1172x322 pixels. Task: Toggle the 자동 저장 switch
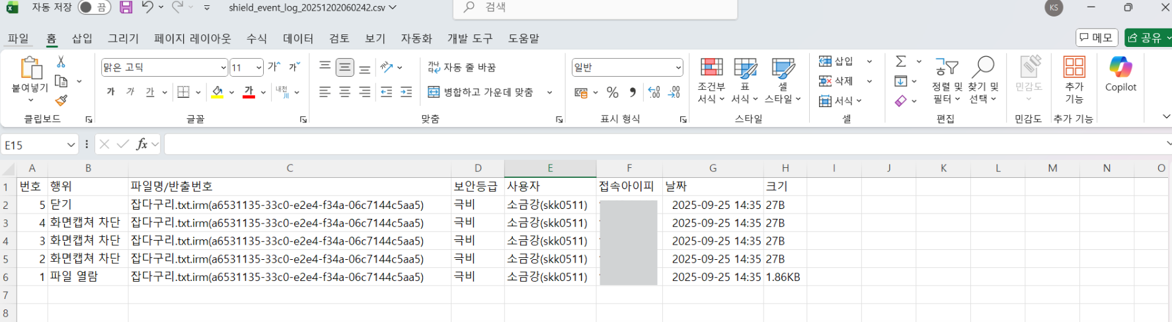pos(93,8)
